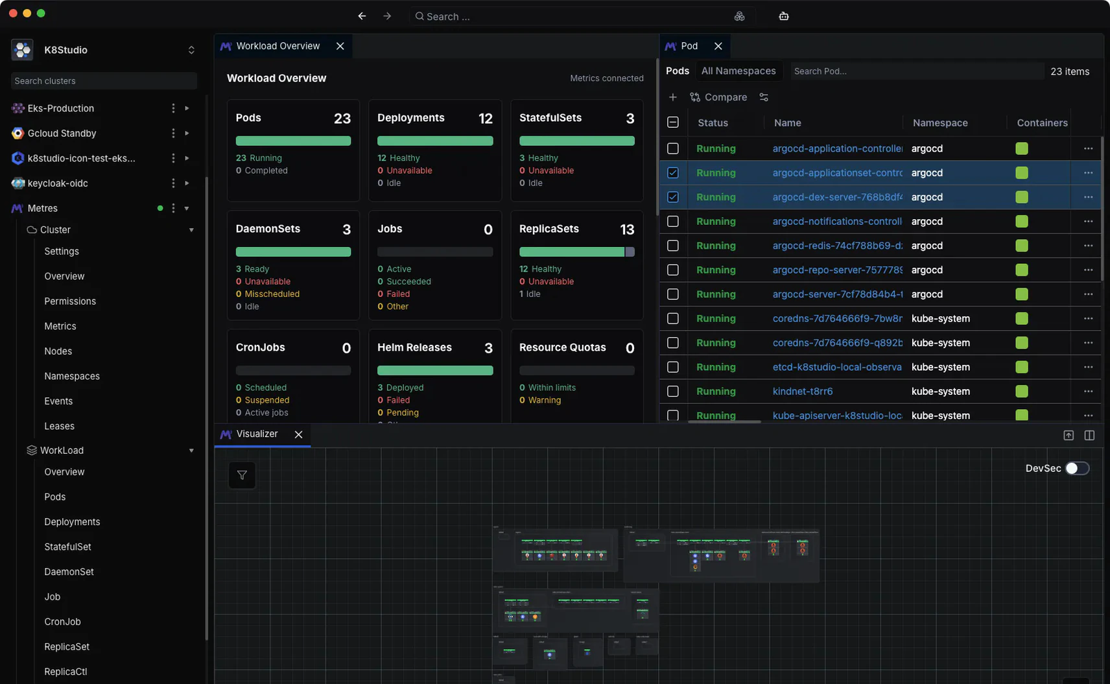Open the kindnet-t8rr6 pod link
1110x684 pixels.
pyautogui.click(x=803, y=392)
